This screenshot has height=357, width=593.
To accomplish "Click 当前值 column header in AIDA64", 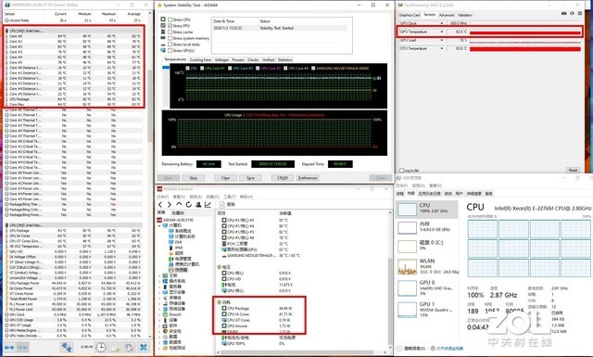I will coord(284,213).
